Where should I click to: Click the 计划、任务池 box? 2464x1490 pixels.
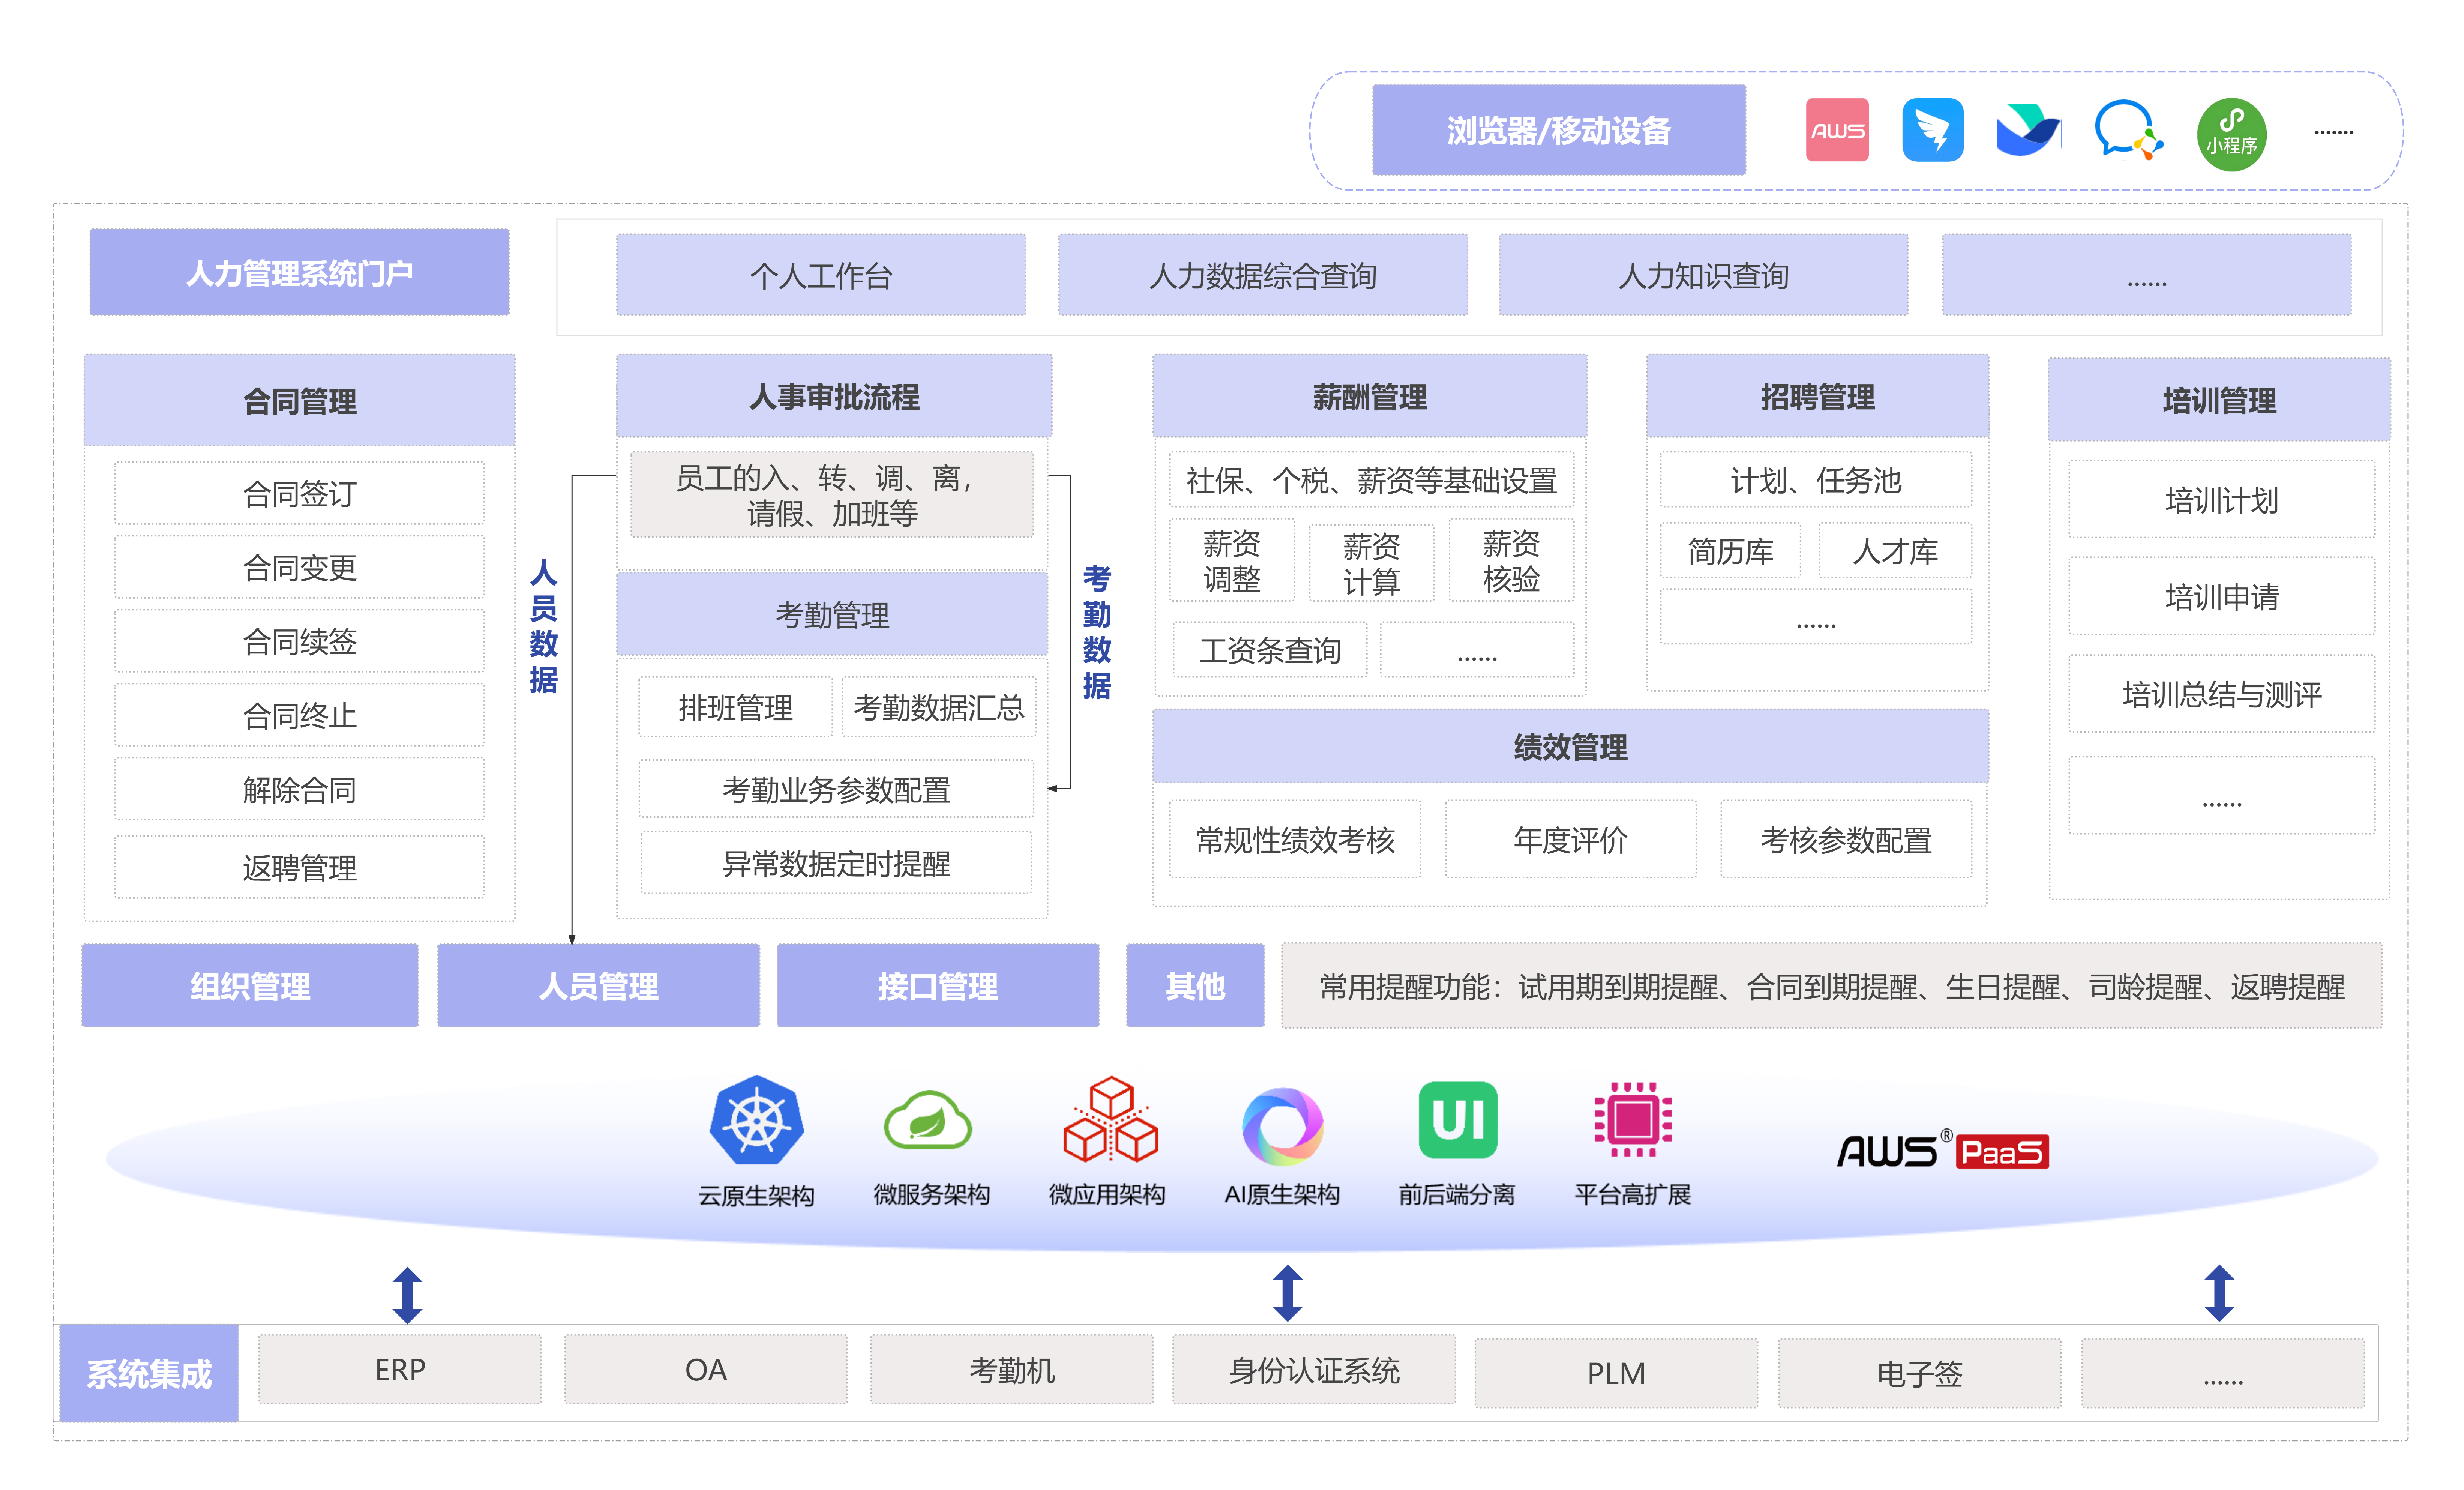[1815, 480]
